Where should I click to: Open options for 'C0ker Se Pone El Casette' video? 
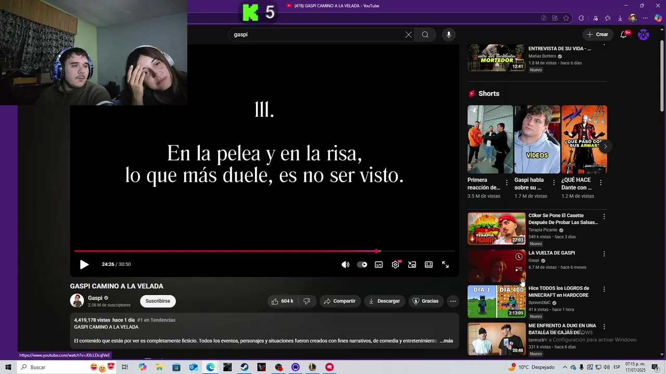pos(604,216)
